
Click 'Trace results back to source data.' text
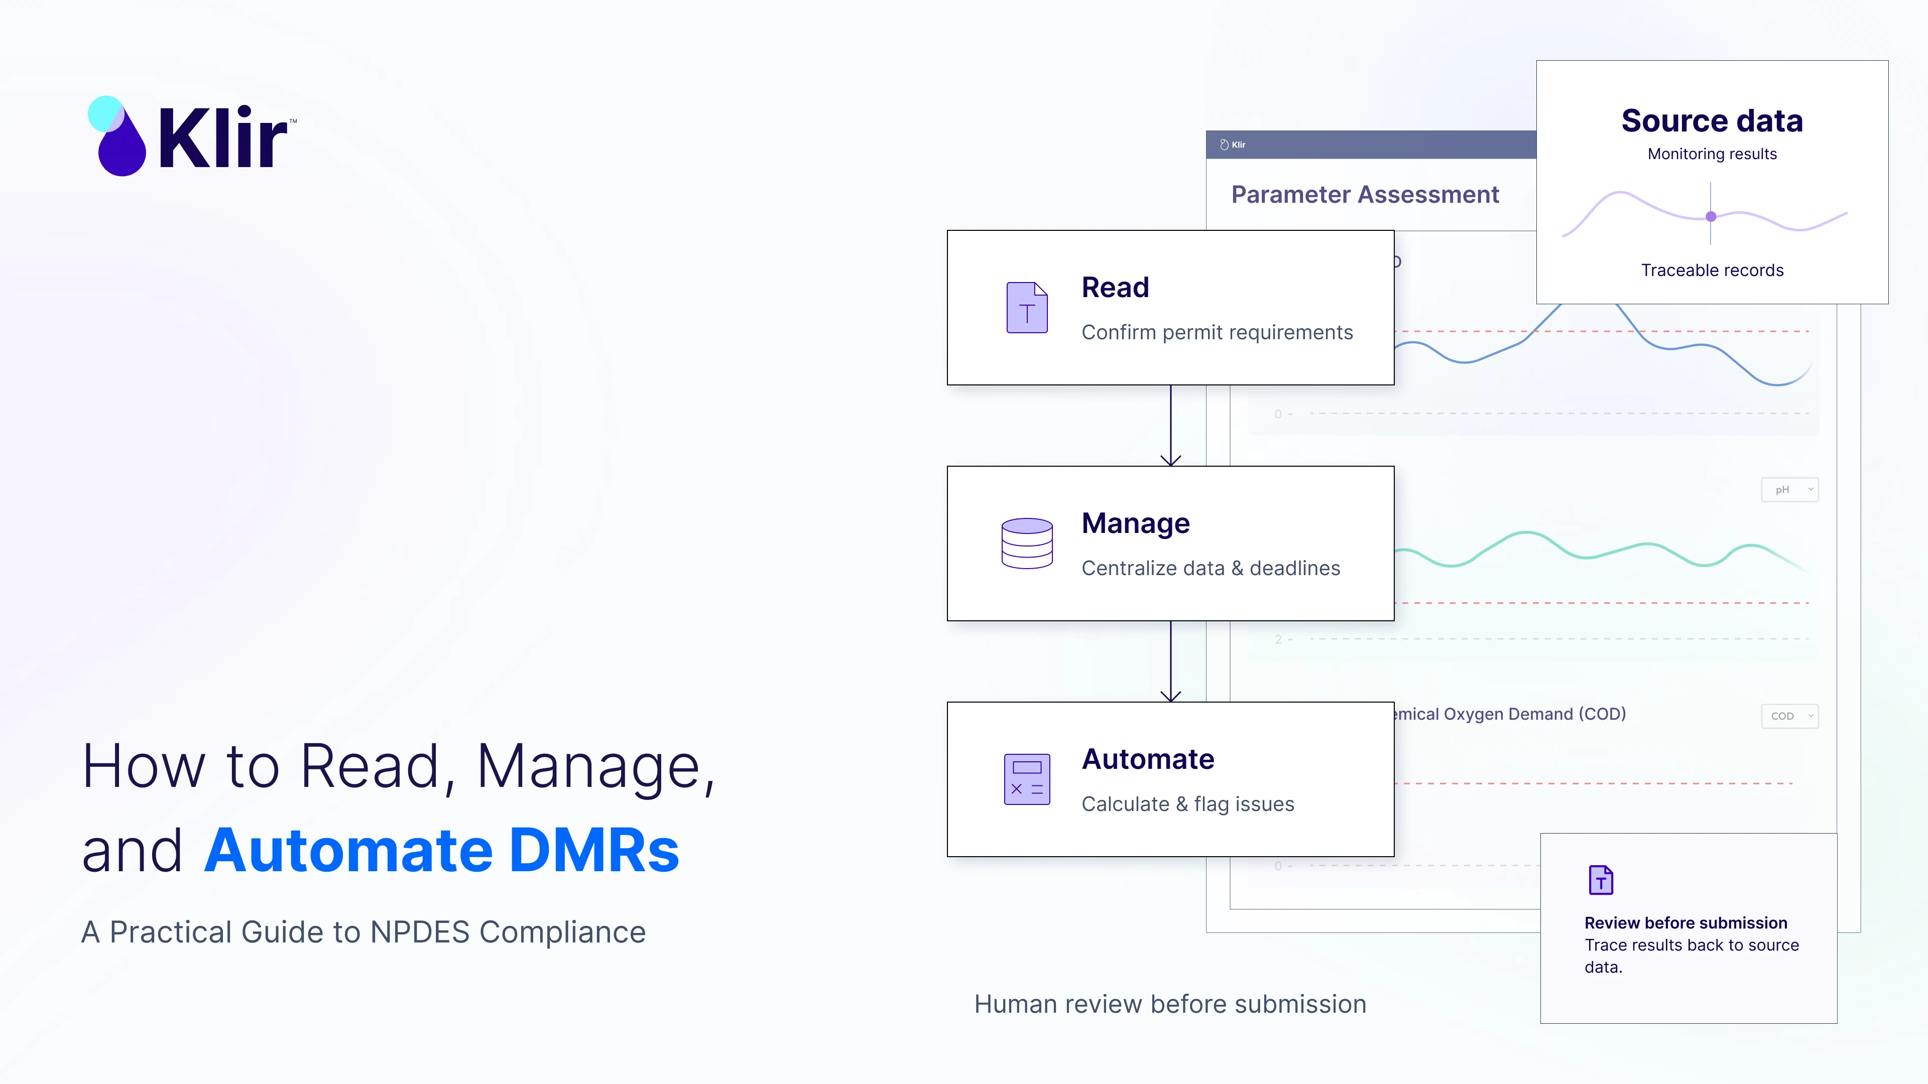(x=1692, y=956)
